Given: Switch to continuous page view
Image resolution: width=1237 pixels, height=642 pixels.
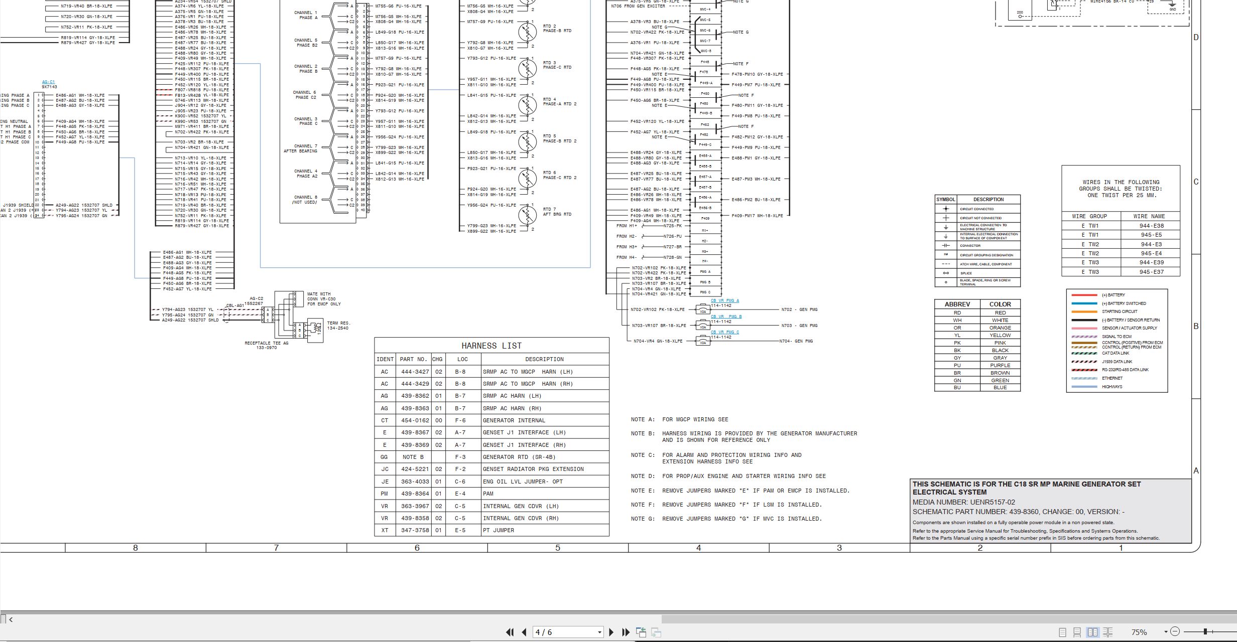Looking at the screenshot, I should point(1077,632).
